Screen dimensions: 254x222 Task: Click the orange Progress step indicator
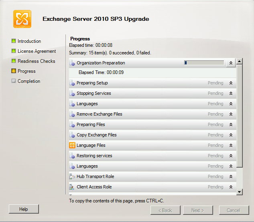click(x=14, y=71)
